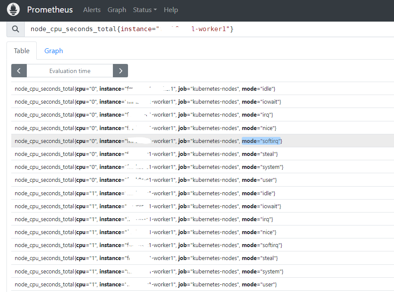Click the highlighted mode softirq label
The height and width of the screenshot is (292, 394).
261,141
